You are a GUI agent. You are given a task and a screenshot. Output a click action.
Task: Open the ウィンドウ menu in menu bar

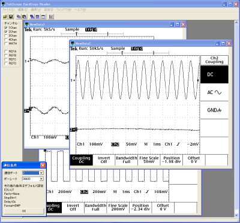coord(64,10)
